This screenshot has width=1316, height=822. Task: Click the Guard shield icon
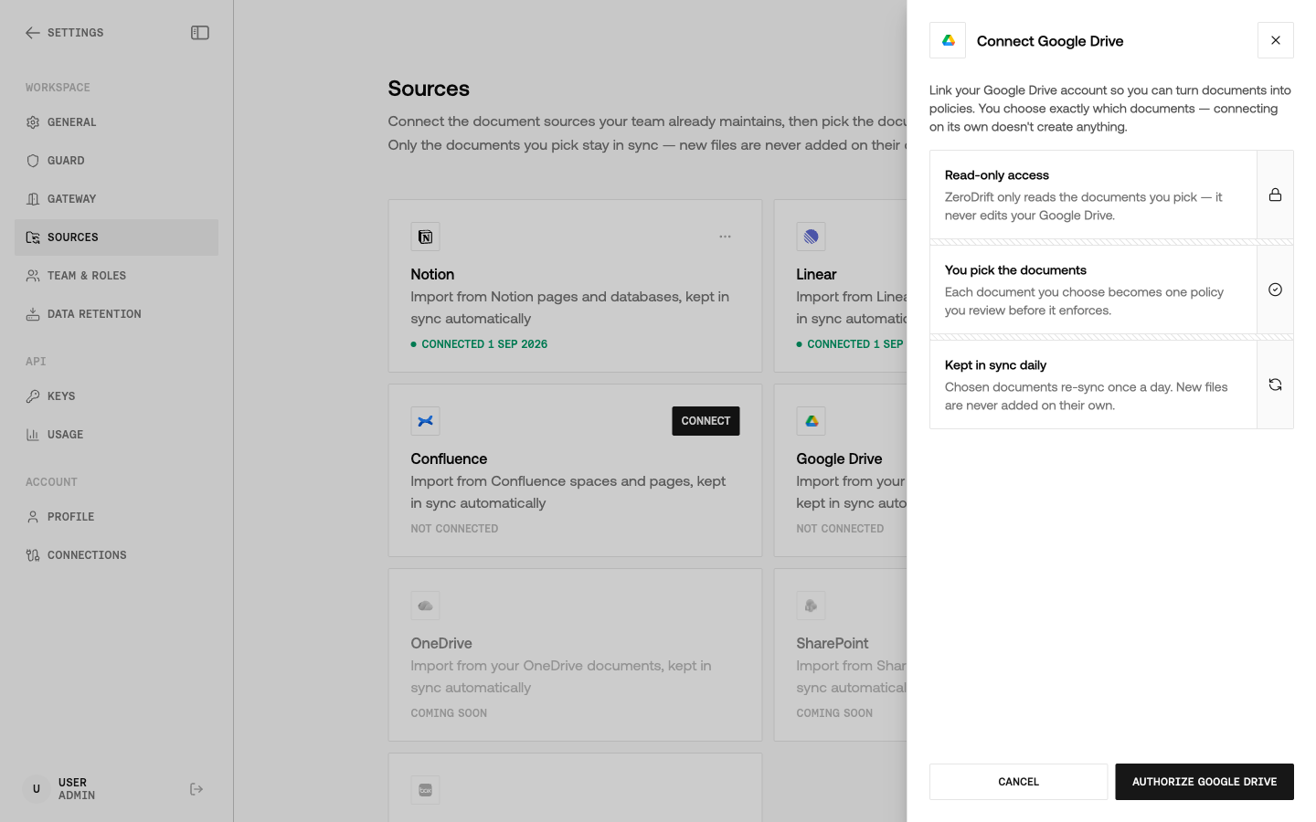(x=33, y=161)
